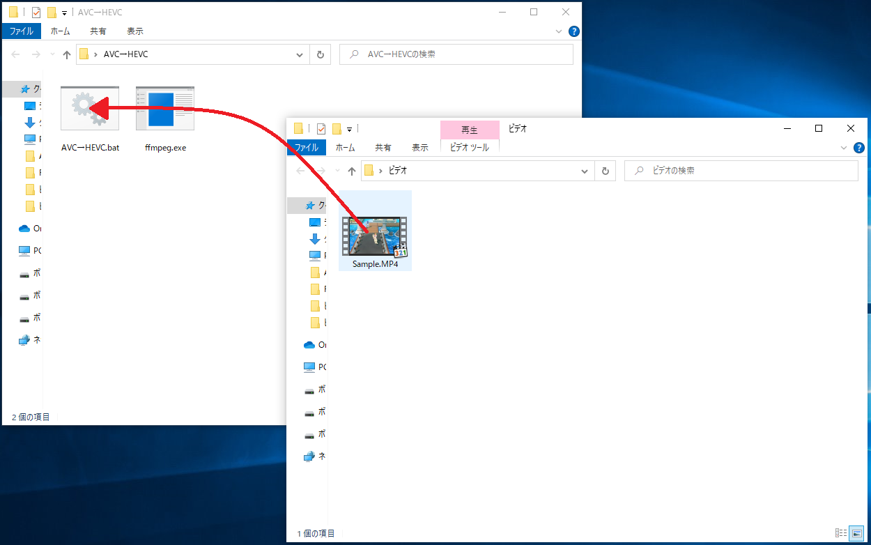
Task: Open recent locations dropdown in ビデオ window
Action: 337,171
